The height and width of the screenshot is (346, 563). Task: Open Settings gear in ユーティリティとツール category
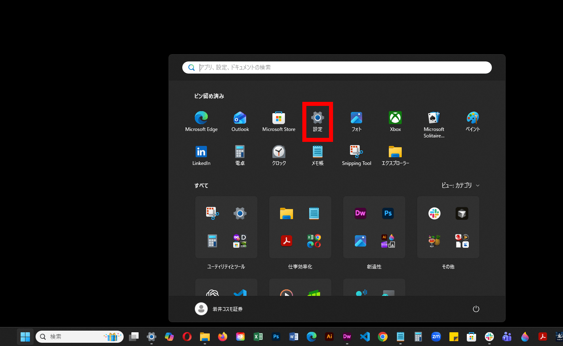(x=240, y=213)
